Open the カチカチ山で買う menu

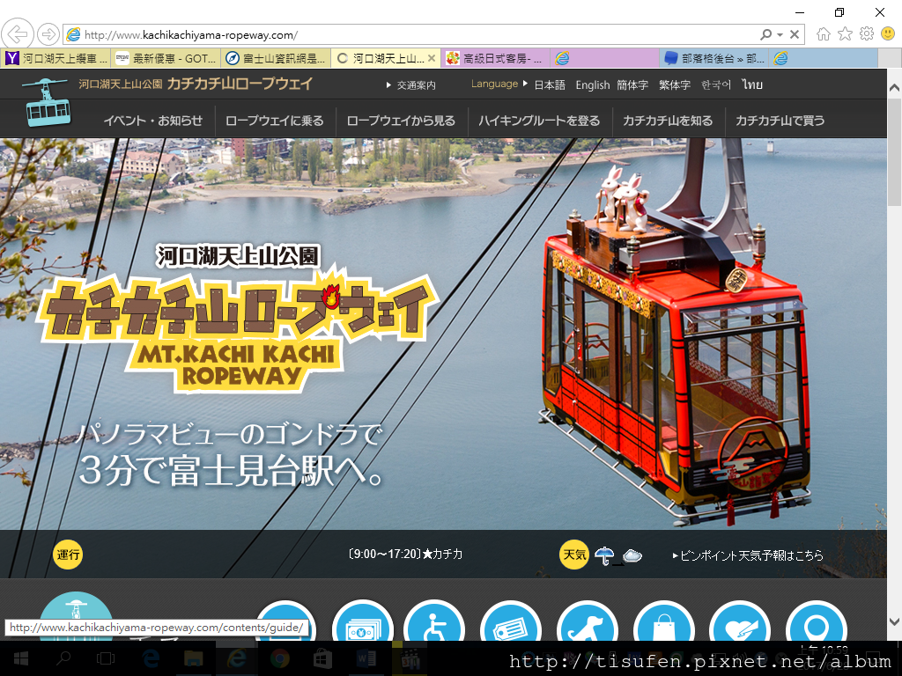pyautogui.click(x=780, y=121)
